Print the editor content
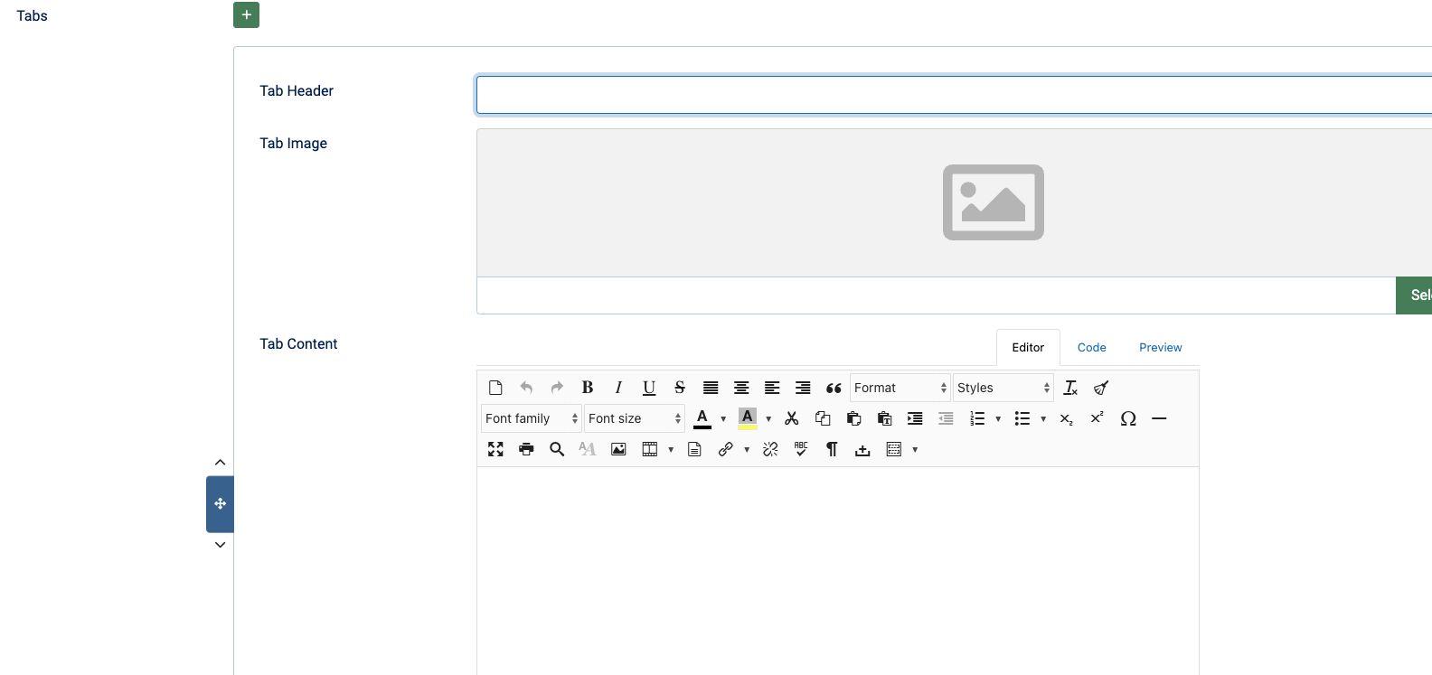Image resolution: width=1432 pixels, height=675 pixels. click(x=526, y=449)
